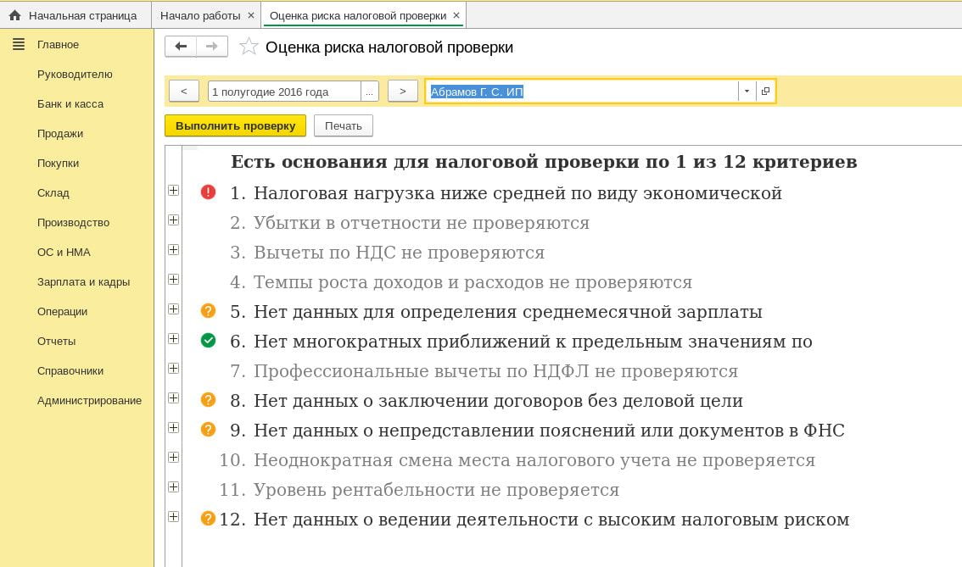Expand criterion 4 about income growth rates

[x=174, y=280]
